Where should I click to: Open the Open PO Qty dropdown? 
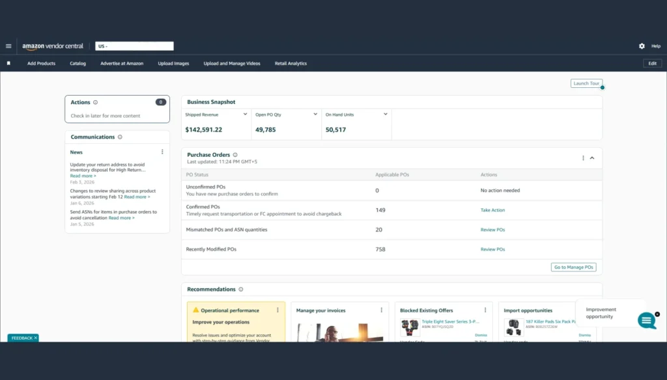tap(315, 115)
